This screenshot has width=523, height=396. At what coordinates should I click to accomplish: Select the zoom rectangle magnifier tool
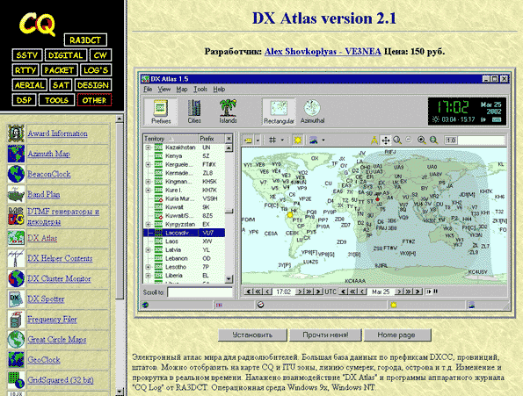click(397, 140)
